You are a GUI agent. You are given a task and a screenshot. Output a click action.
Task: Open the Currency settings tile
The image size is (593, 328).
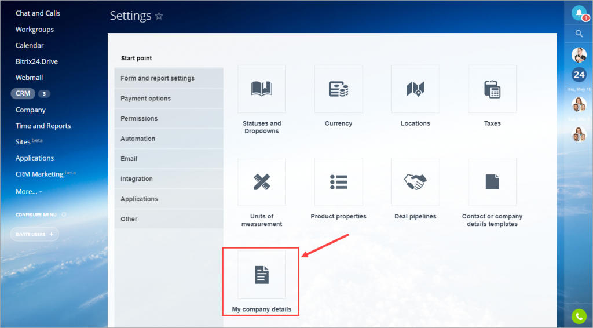tap(338, 89)
